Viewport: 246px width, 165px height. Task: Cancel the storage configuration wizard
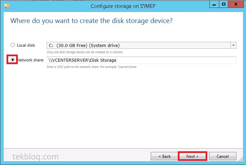pos(223,156)
